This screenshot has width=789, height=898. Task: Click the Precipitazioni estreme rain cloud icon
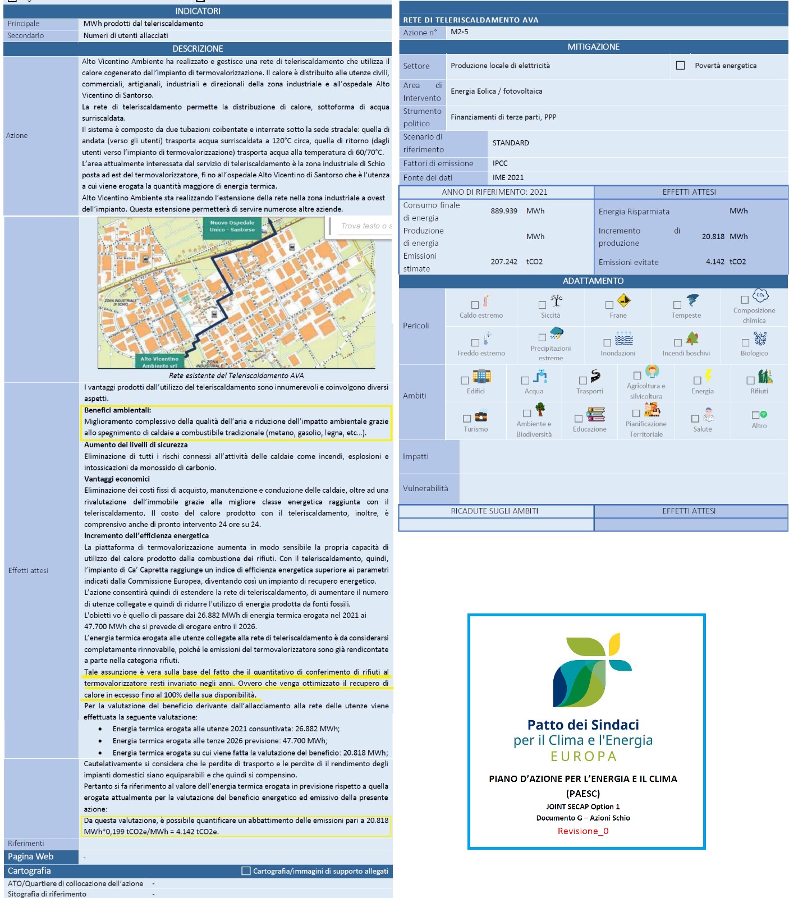[x=557, y=333]
